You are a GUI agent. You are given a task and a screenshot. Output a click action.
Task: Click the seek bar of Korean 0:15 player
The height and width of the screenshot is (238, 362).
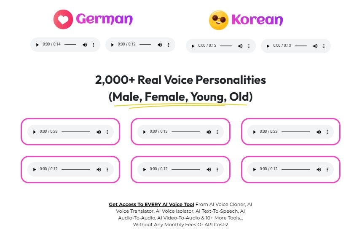click(x=226, y=46)
